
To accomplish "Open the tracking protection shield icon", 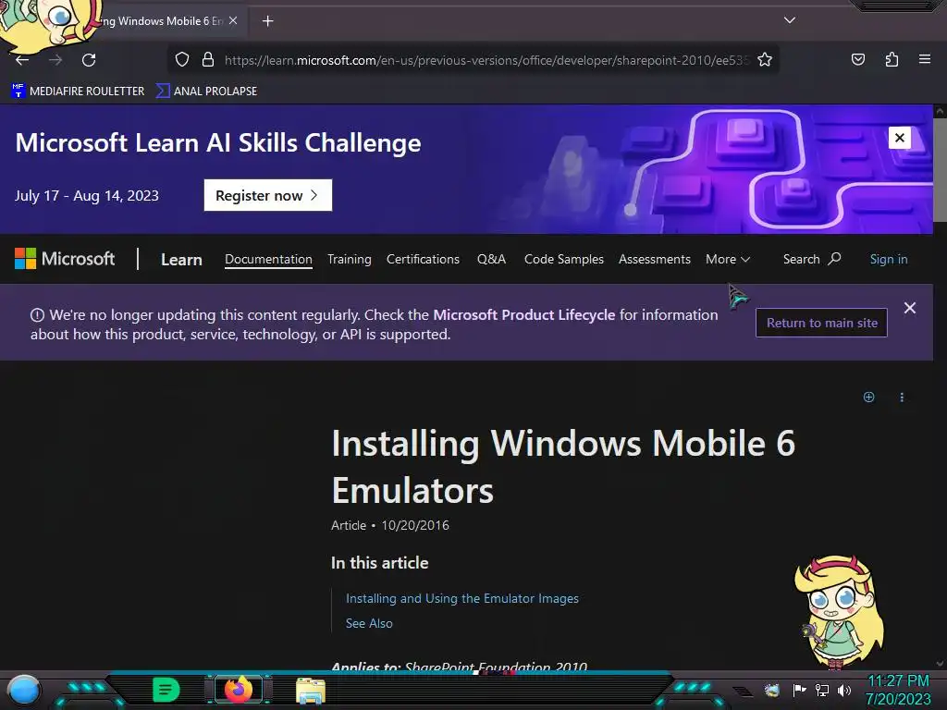I will [x=182, y=60].
